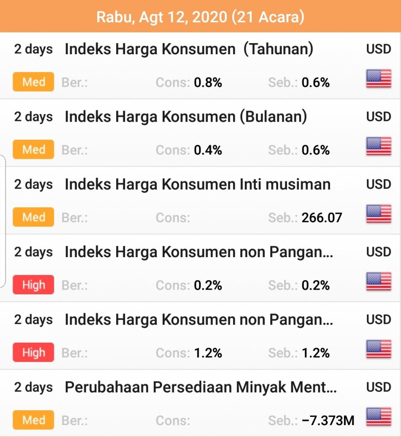
Task: Select the Rabu, Agt 12, 2020 date header
Action: coord(200,17)
